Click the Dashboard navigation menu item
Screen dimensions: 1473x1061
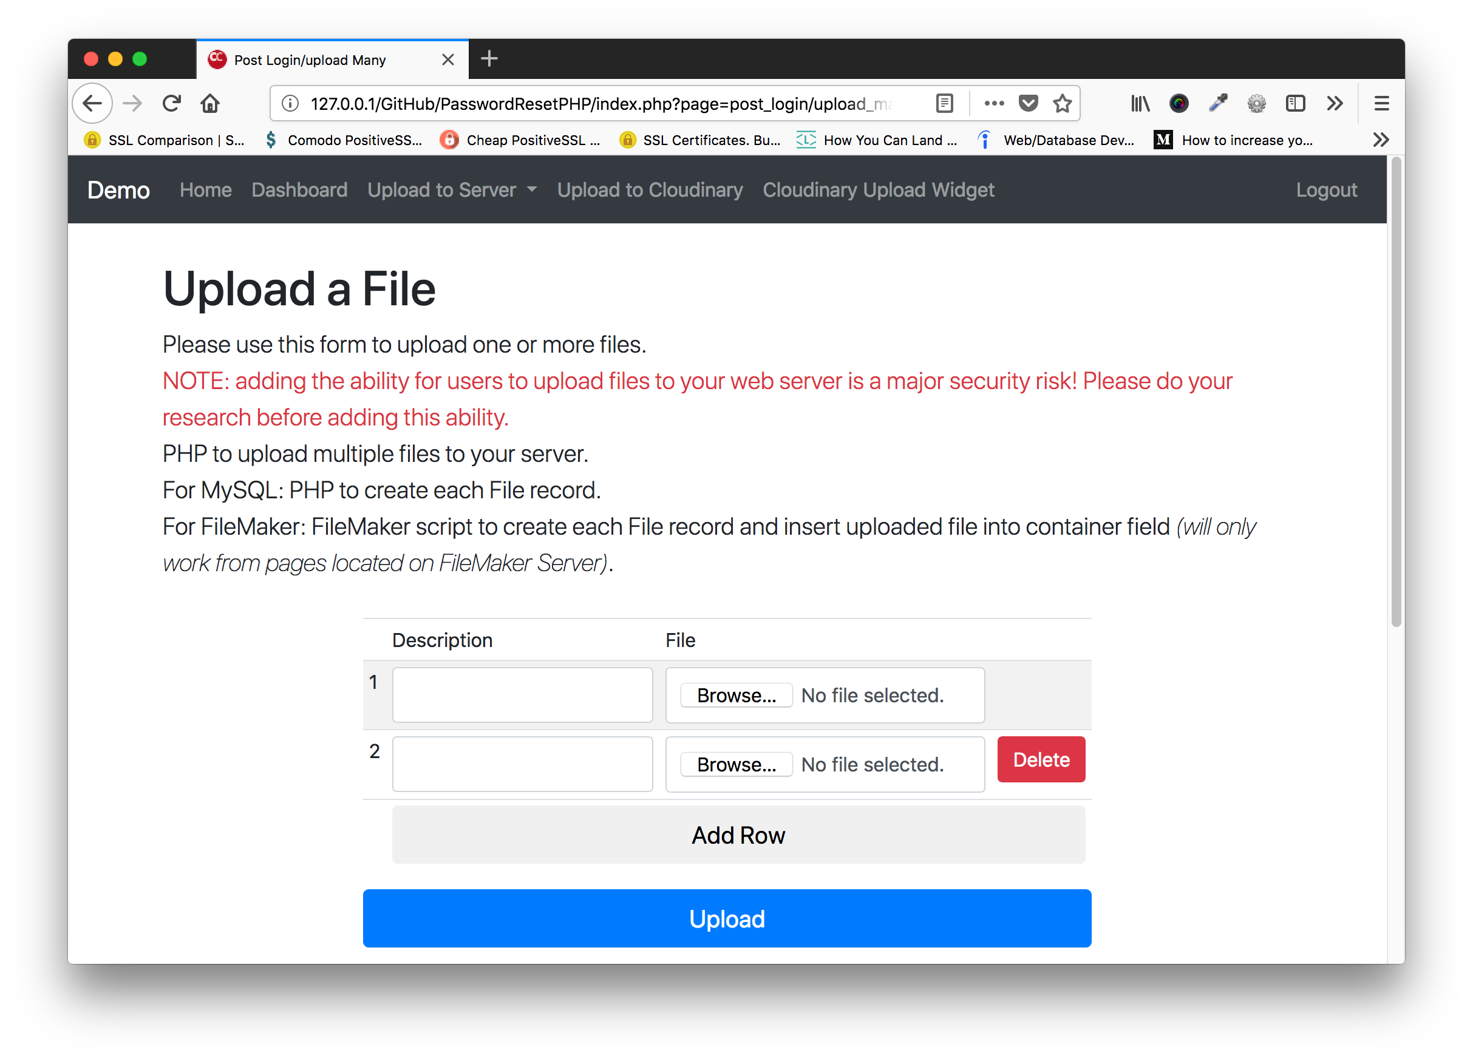coord(299,189)
